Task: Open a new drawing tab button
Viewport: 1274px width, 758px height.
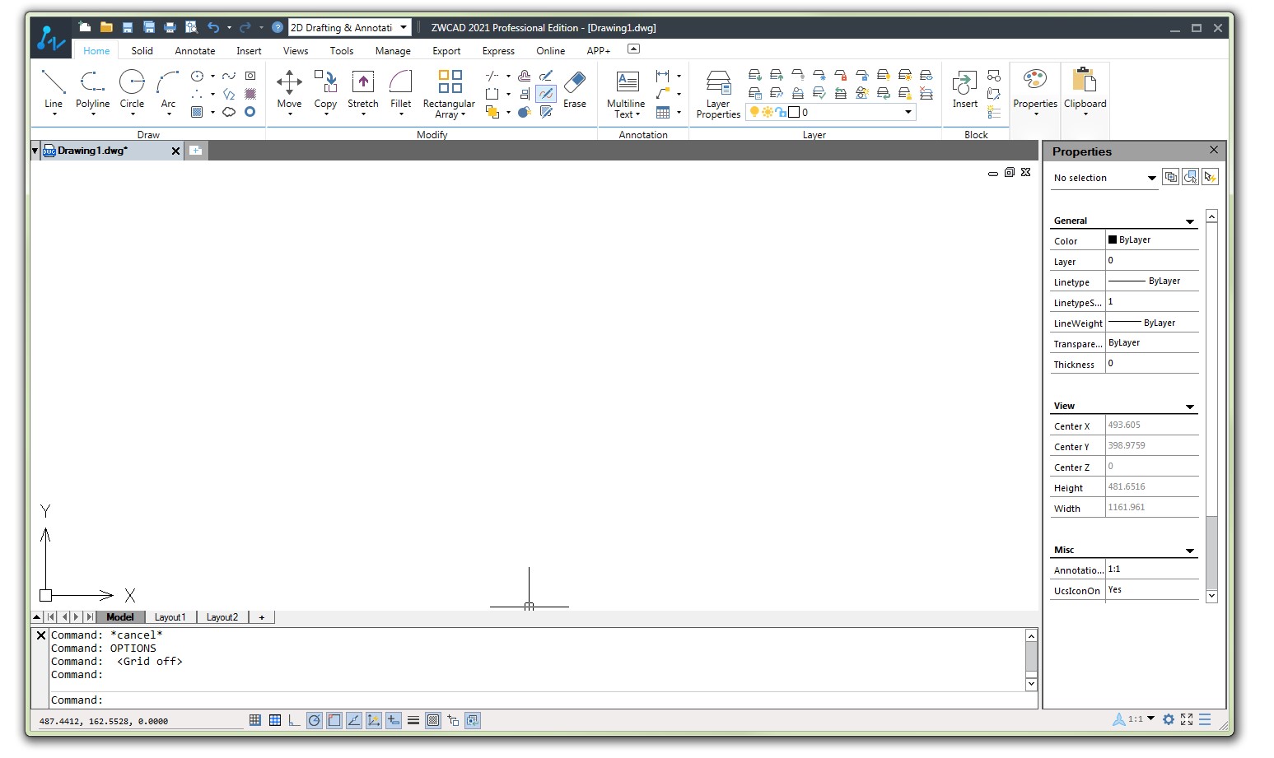Action: [x=195, y=151]
